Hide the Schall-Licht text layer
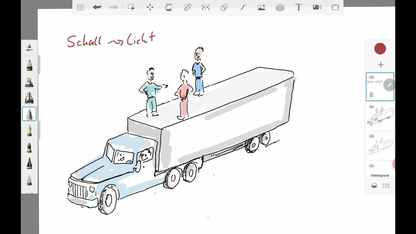The image size is (416, 234). [x=371, y=77]
